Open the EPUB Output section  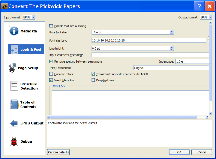click(26, 123)
